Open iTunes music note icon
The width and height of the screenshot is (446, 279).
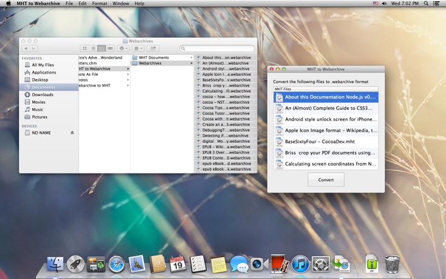[300, 264]
